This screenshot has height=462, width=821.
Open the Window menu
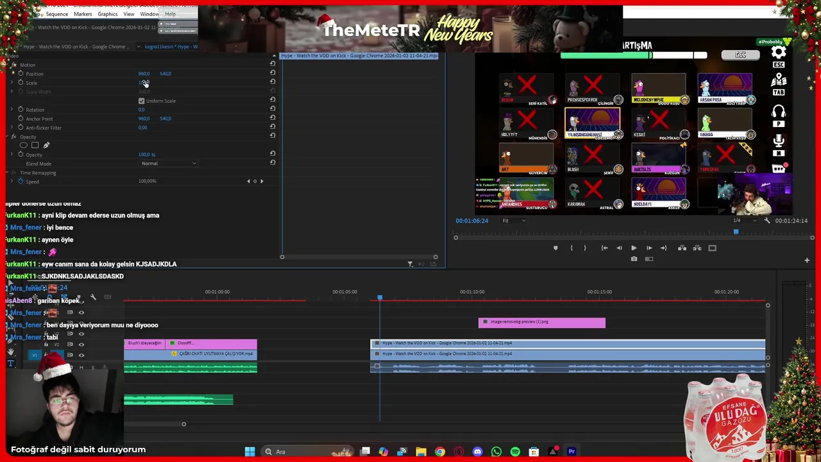(149, 14)
